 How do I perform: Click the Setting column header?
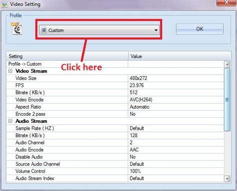67,56
